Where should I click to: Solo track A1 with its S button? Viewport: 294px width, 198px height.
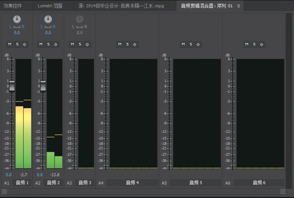coord(18,44)
